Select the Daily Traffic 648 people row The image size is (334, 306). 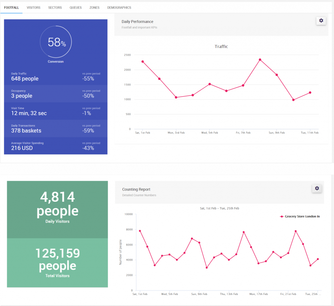(x=55, y=76)
